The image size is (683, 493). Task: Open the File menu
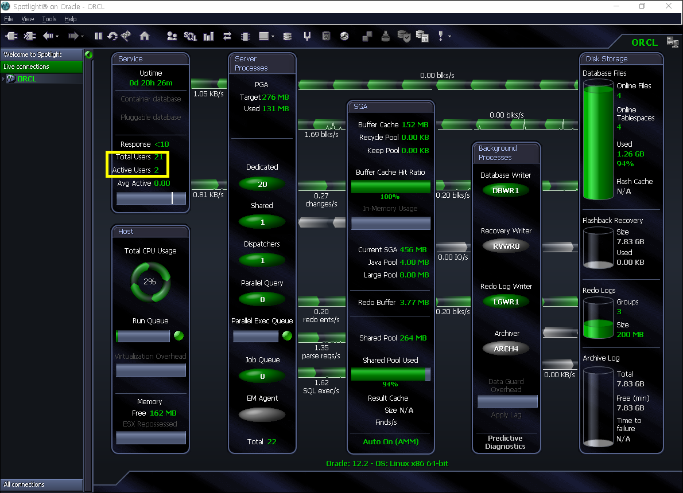tap(9, 19)
